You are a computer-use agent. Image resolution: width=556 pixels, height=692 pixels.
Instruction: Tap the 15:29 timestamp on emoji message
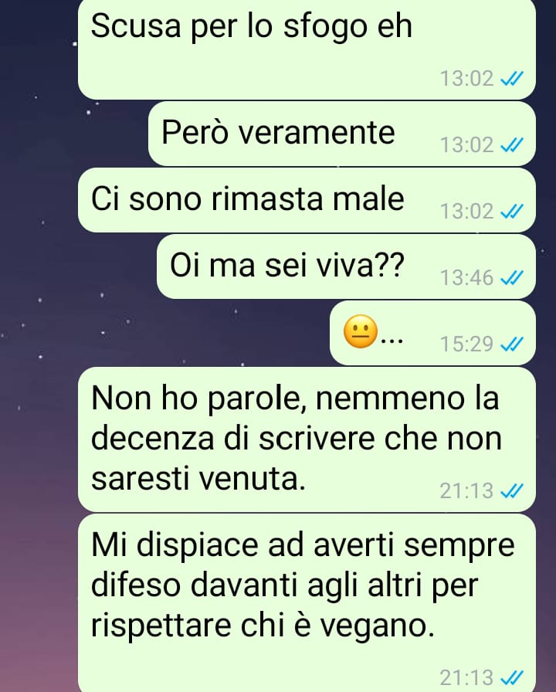pyautogui.click(x=466, y=344)
